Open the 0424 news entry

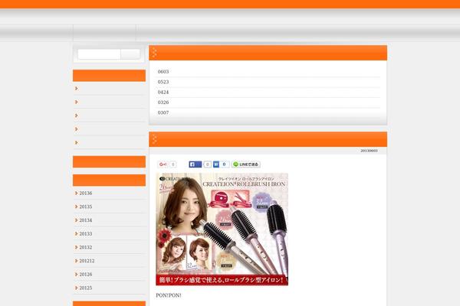click(x=163, y=93)
